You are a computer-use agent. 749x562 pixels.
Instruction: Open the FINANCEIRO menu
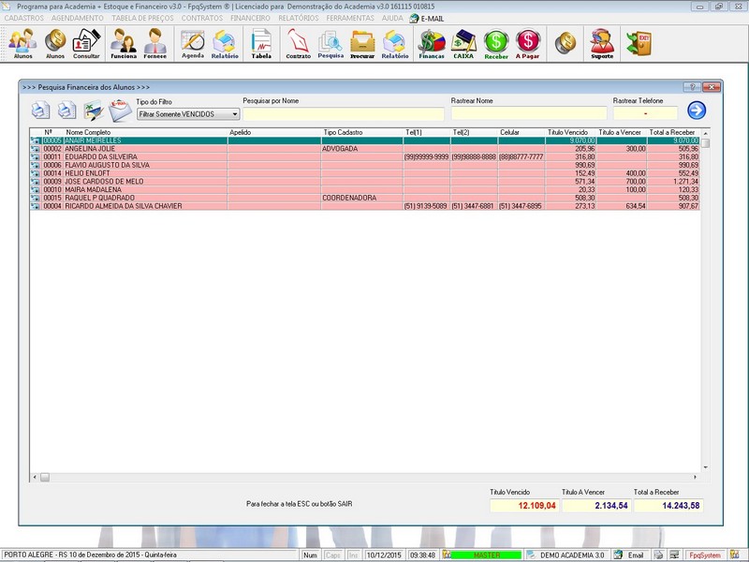click(250, 18)
